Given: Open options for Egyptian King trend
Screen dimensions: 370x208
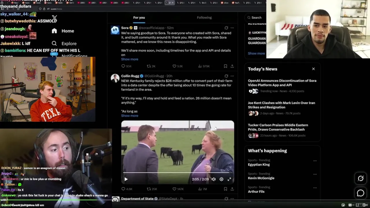Looking at the screenshot, I should pyautogui.click(x=315, y=161).
